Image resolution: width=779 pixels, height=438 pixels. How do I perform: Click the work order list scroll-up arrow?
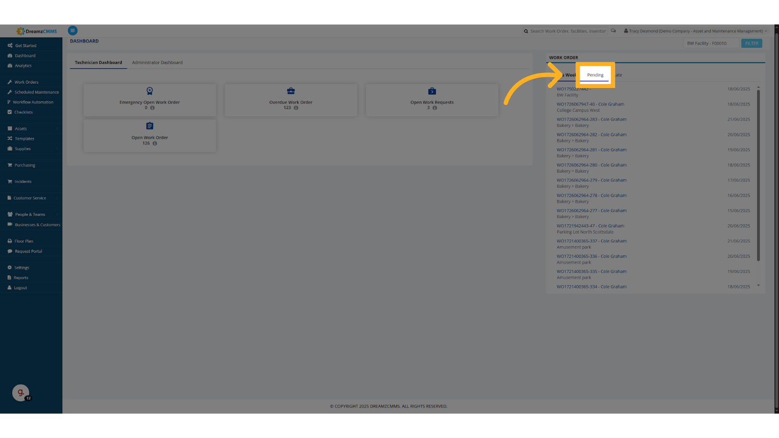click(x=758, y=87)
